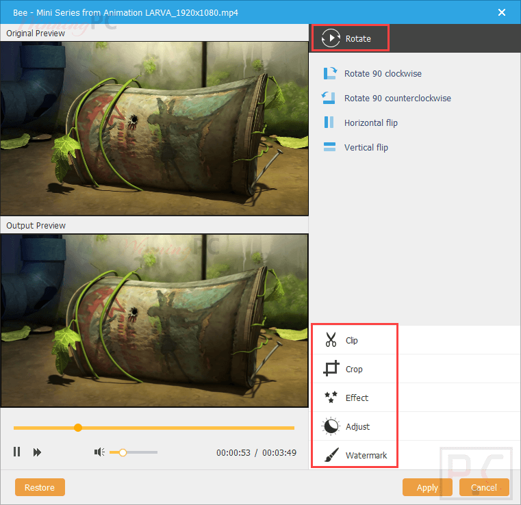Screen dimensions: 521x505
Task: Skip forward with fast-forward button
Action: [37, 452]
